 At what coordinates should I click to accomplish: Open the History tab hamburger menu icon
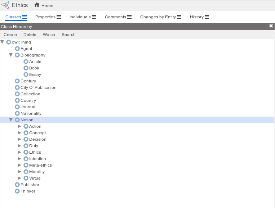coord(207,17)
